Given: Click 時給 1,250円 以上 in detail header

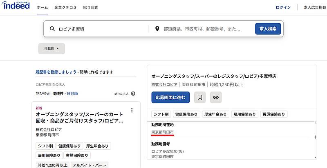Looking at the screenshot, I should point(226,85).
